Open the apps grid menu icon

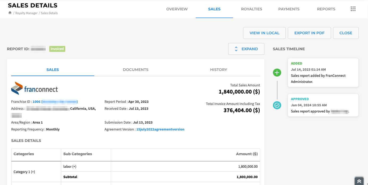pos(353,9)
